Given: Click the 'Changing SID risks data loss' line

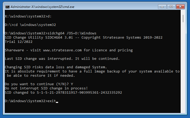Looking at the screenshot, I should point(56,67).
